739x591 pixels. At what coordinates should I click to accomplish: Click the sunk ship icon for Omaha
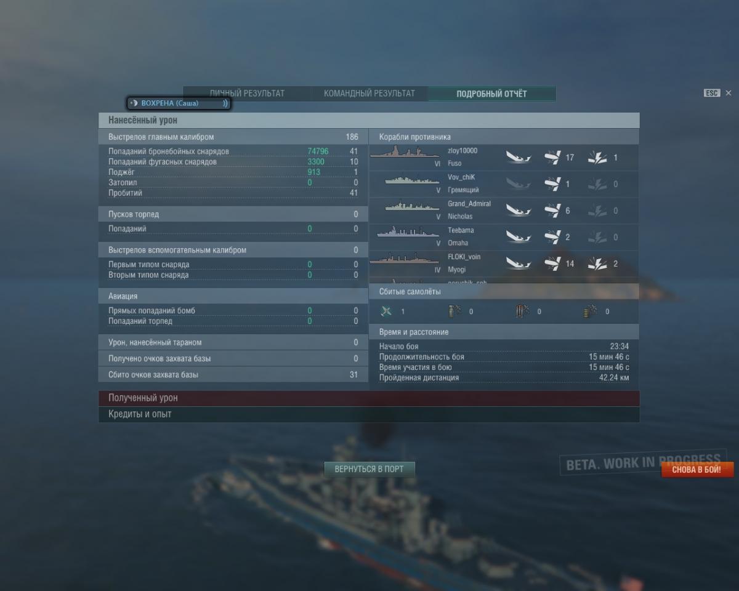[519, 237]
